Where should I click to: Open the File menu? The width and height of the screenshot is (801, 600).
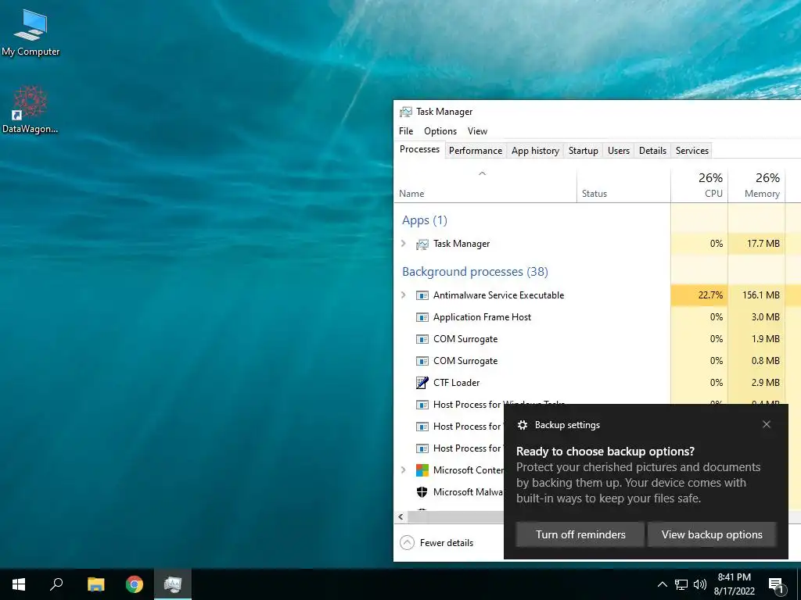coord(406,131)
